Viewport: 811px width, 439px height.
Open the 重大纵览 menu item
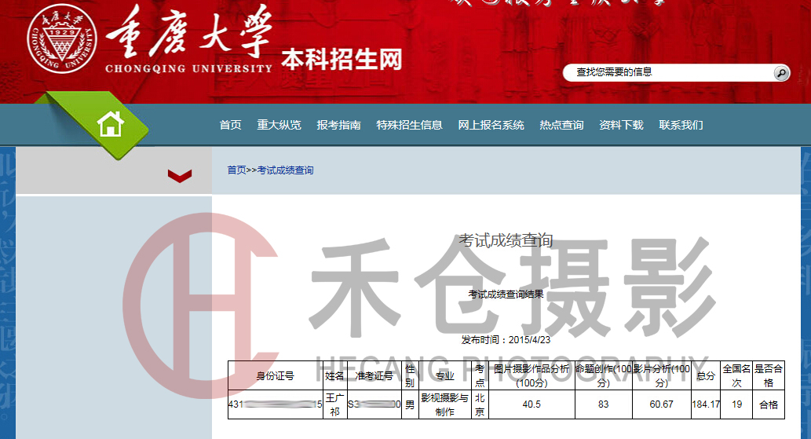pos(279,125)
